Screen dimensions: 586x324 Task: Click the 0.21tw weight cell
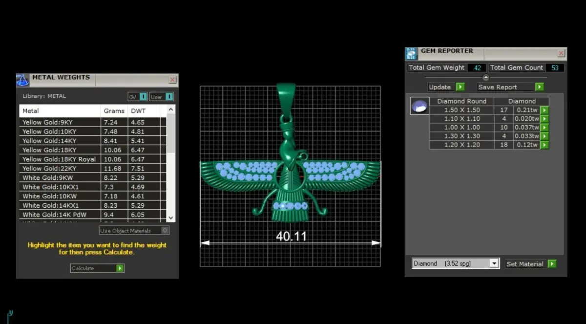coord(526,110)
